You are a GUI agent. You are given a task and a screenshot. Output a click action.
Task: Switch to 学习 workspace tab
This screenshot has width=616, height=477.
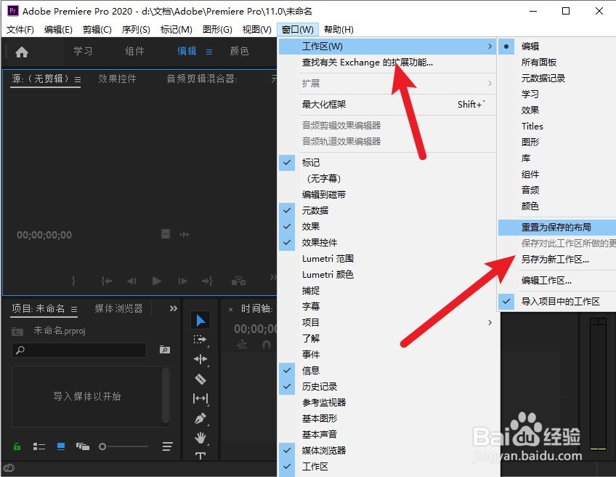[83, 51]
